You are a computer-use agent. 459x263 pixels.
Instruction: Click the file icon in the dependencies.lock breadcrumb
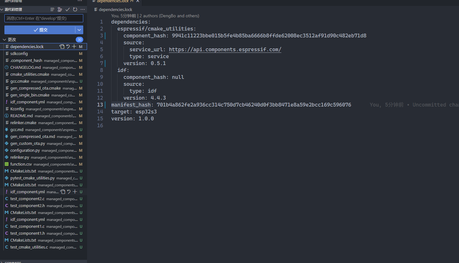[x=96, y=9]
